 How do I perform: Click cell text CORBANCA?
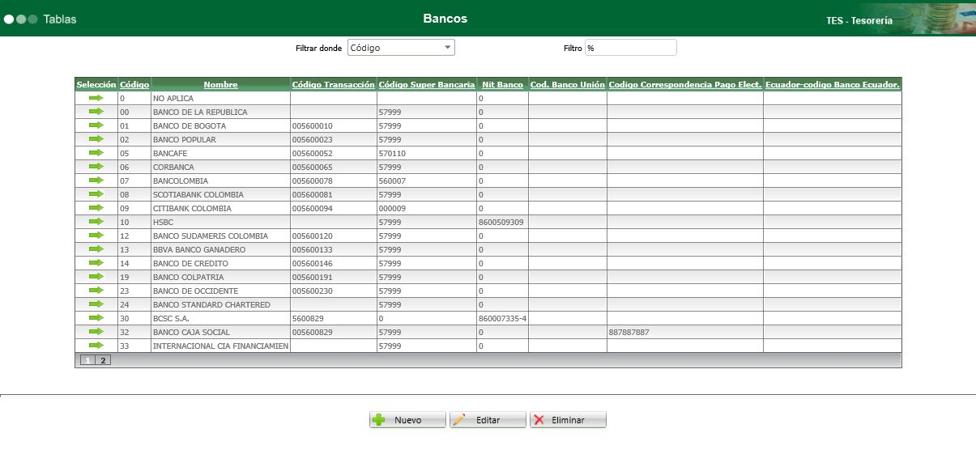(173, 168)
